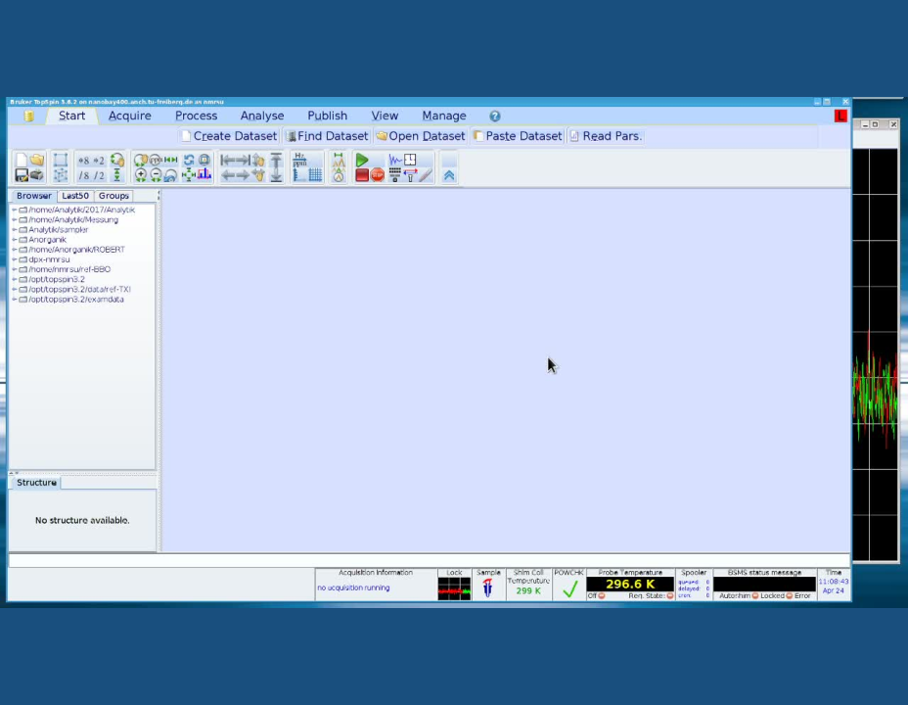
Task: Click the 296.6 K probe temperature display
Action: [630, 584]
